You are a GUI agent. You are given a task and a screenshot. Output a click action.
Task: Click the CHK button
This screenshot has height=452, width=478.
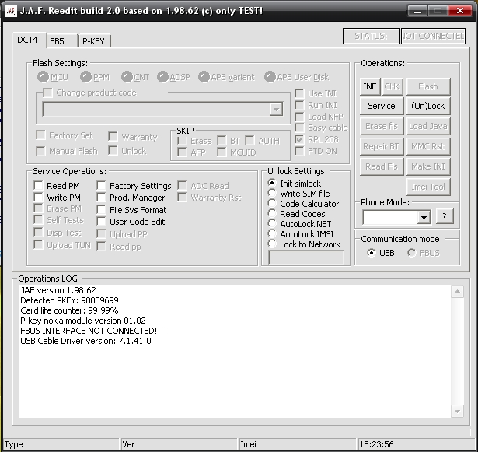(x=392, y=86)
